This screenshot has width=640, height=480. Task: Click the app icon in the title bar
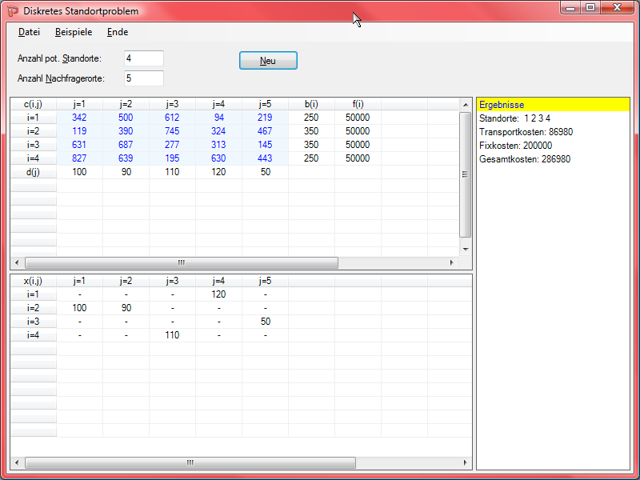(x=13, y=11)
